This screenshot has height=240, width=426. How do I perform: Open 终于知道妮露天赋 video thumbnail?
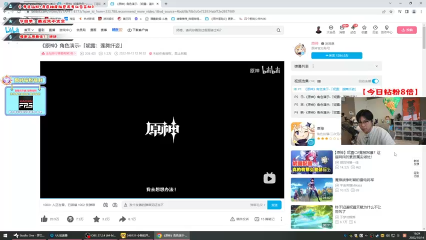point(312,217)
